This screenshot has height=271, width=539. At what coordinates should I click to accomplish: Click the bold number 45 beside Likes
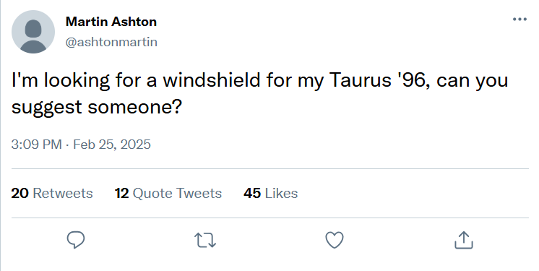click(252, 193)
